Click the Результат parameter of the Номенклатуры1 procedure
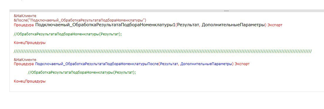This screenshot has width=324, height=109. 188,25
